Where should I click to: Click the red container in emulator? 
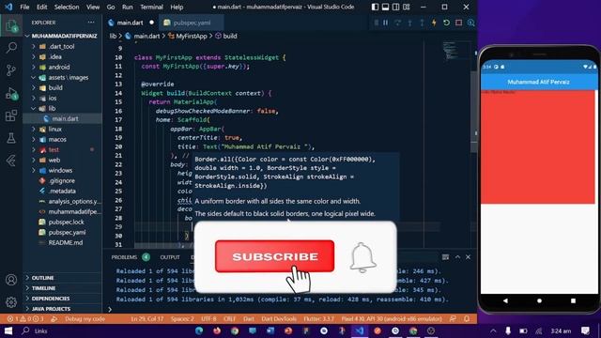coord(538,147)
